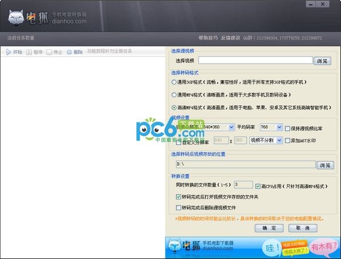Viewport: 341px width, 259px height.
Task: Open the 反馈建议 feedback link
Action: [230, 38]
